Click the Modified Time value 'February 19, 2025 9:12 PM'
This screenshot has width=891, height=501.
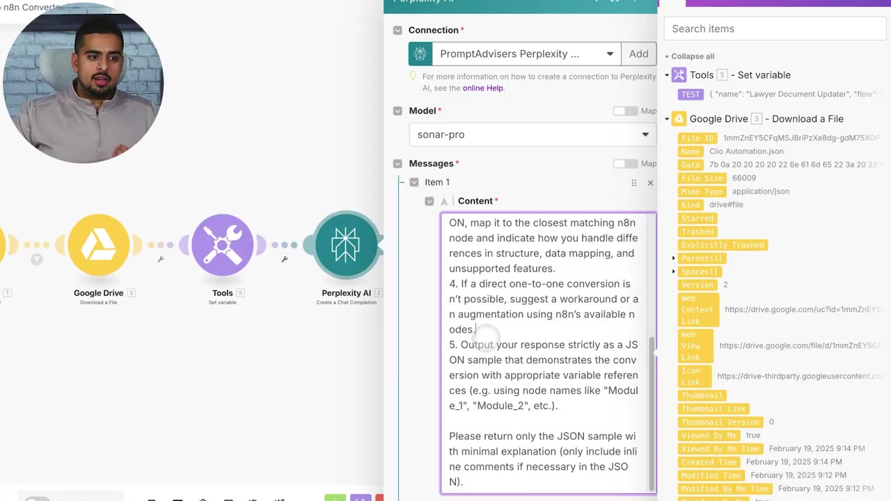click(799, 475)
